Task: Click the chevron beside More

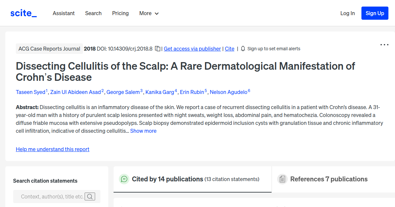Action: (x=157, y=13)
